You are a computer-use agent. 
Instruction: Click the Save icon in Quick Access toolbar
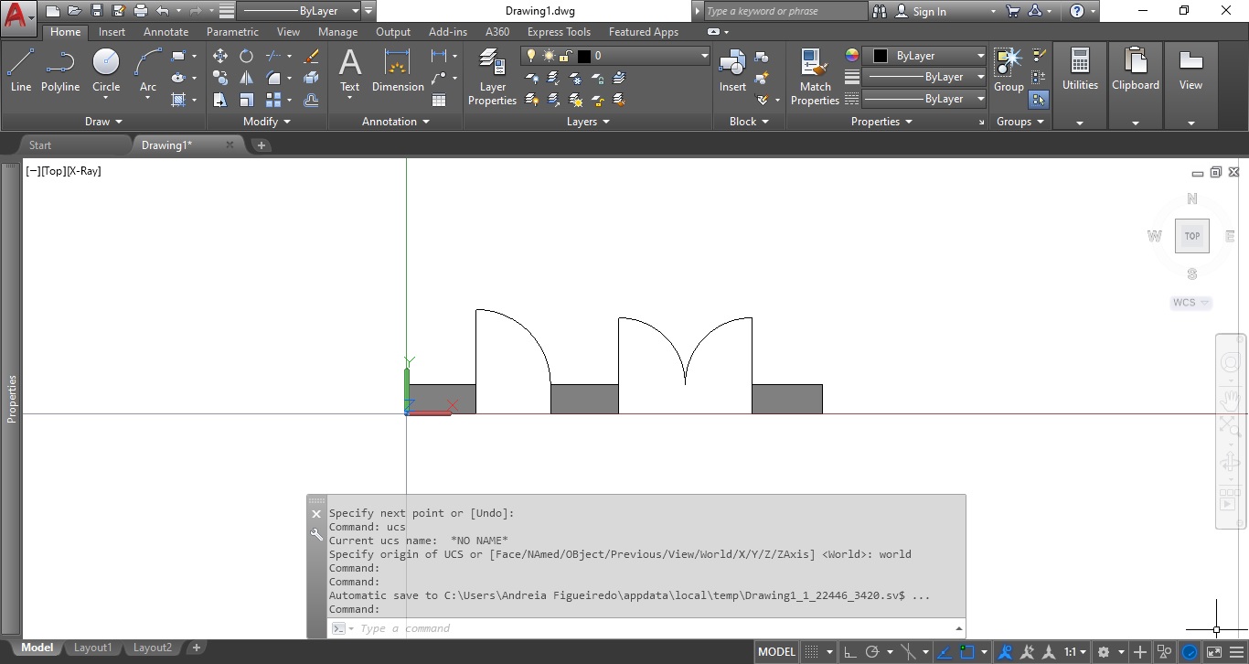pos(96,11)
